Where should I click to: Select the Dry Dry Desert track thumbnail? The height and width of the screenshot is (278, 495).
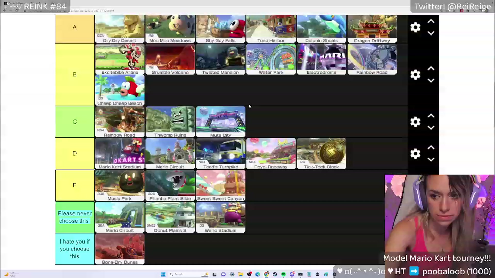[x=120, y=29]
